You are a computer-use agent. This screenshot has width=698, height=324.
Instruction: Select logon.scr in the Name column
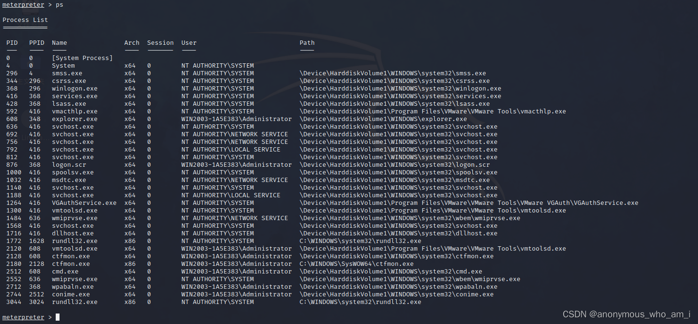(x=69, y=165)
